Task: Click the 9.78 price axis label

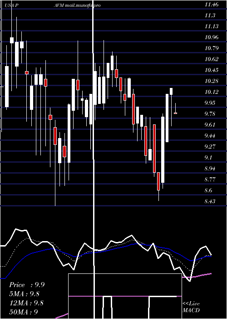Action: [210, 114]
